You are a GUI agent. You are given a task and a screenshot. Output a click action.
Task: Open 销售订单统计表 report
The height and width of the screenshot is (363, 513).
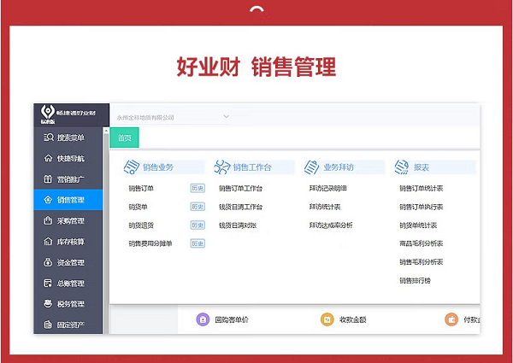pos(421,188)
